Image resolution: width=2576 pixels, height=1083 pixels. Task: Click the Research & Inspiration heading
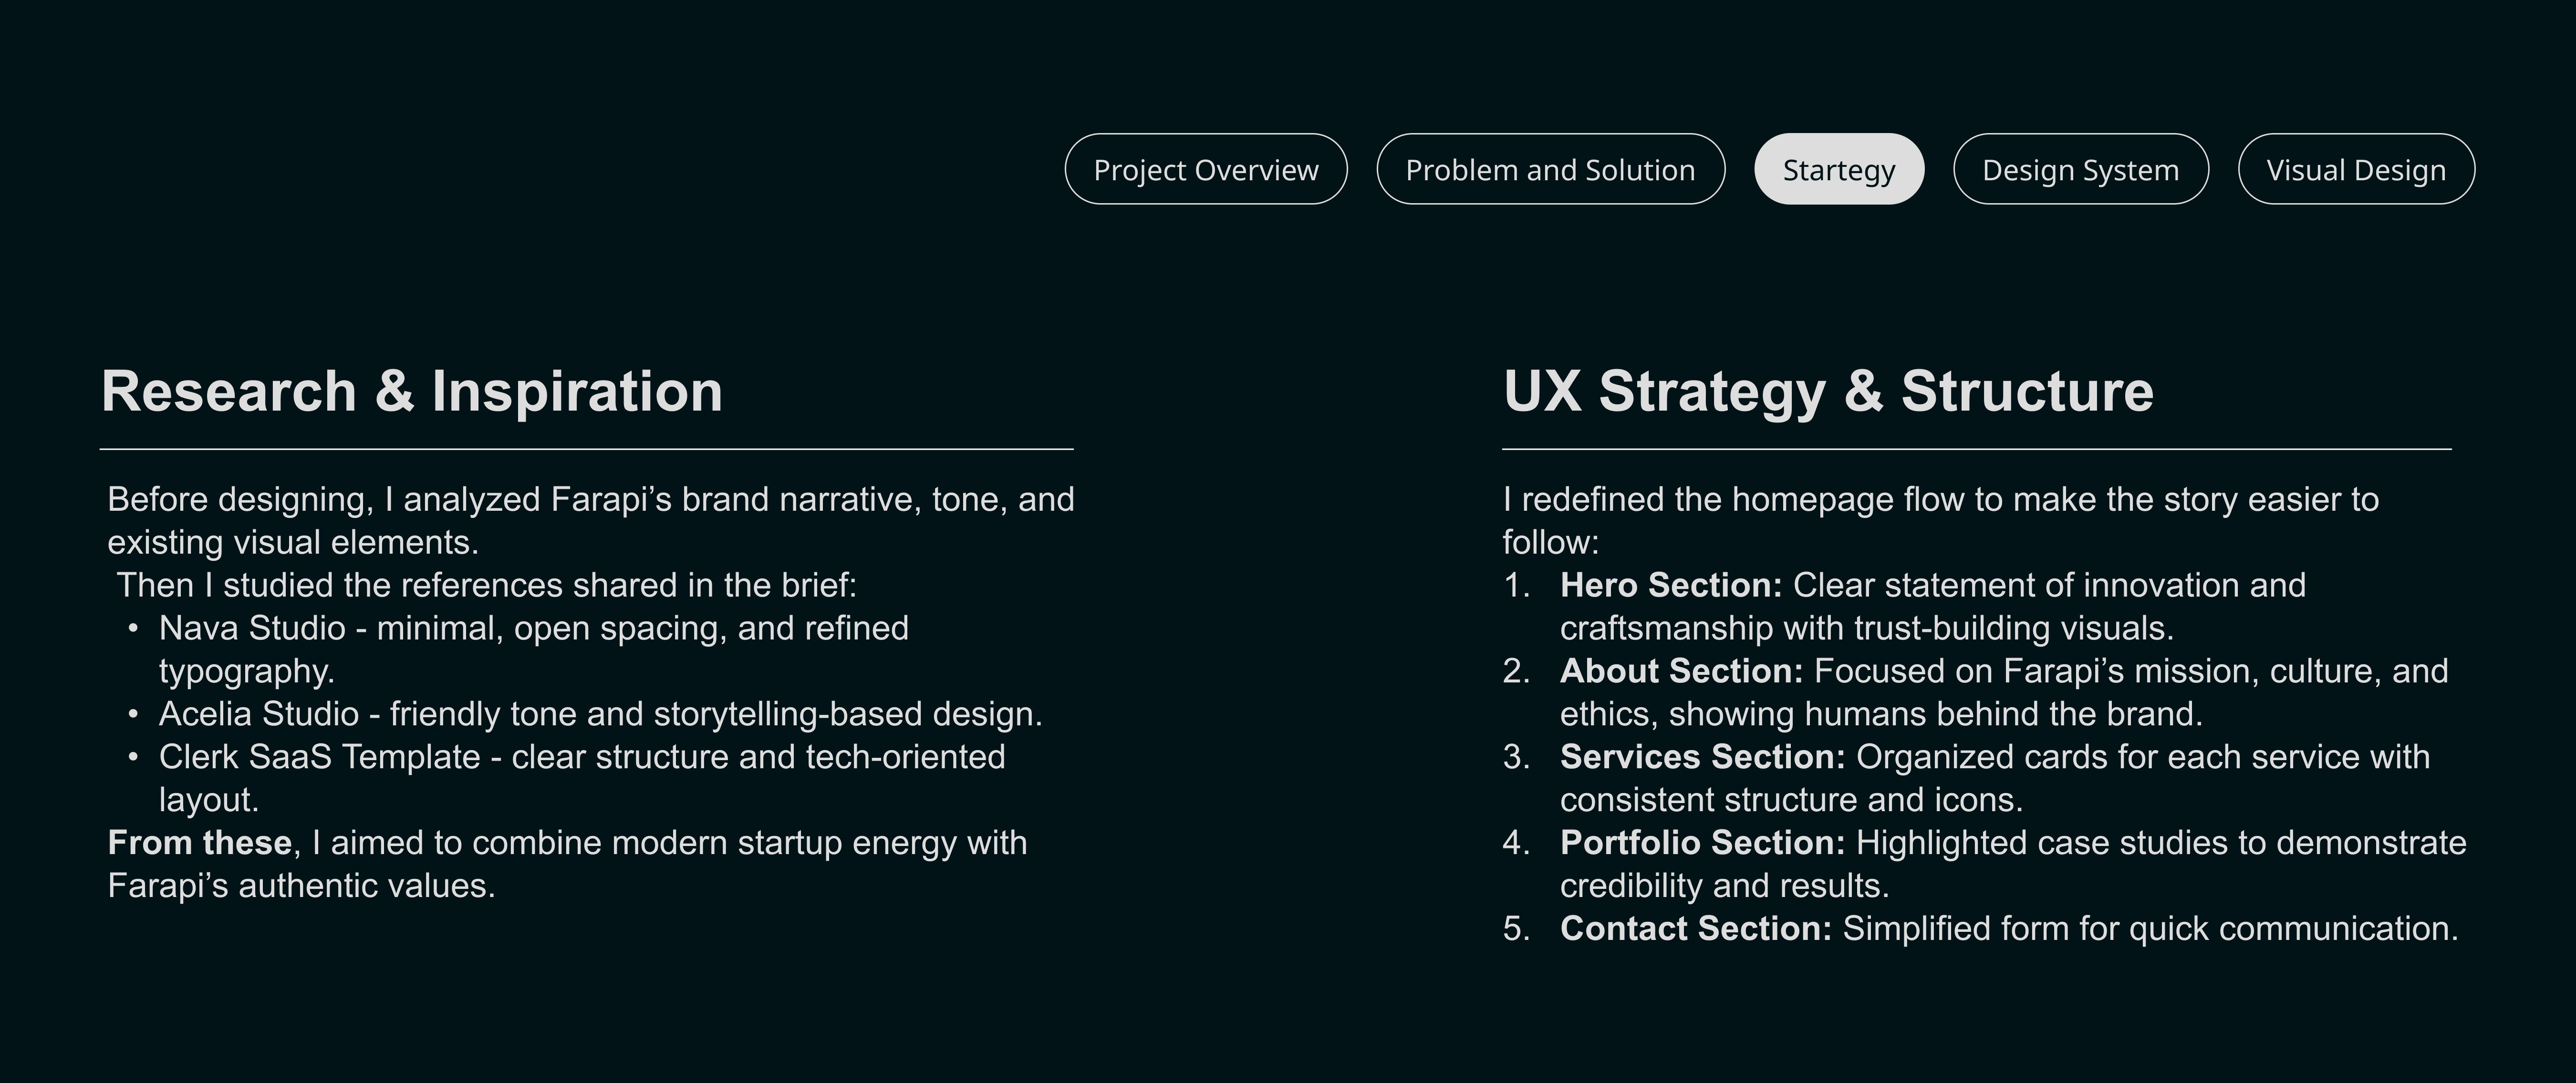point(411,391)
